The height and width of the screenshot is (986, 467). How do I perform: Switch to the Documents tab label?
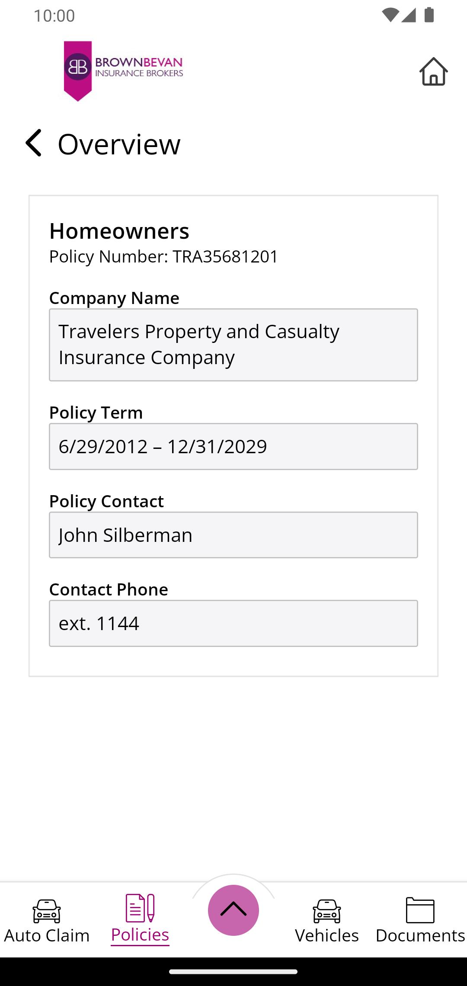coord(420,936)
